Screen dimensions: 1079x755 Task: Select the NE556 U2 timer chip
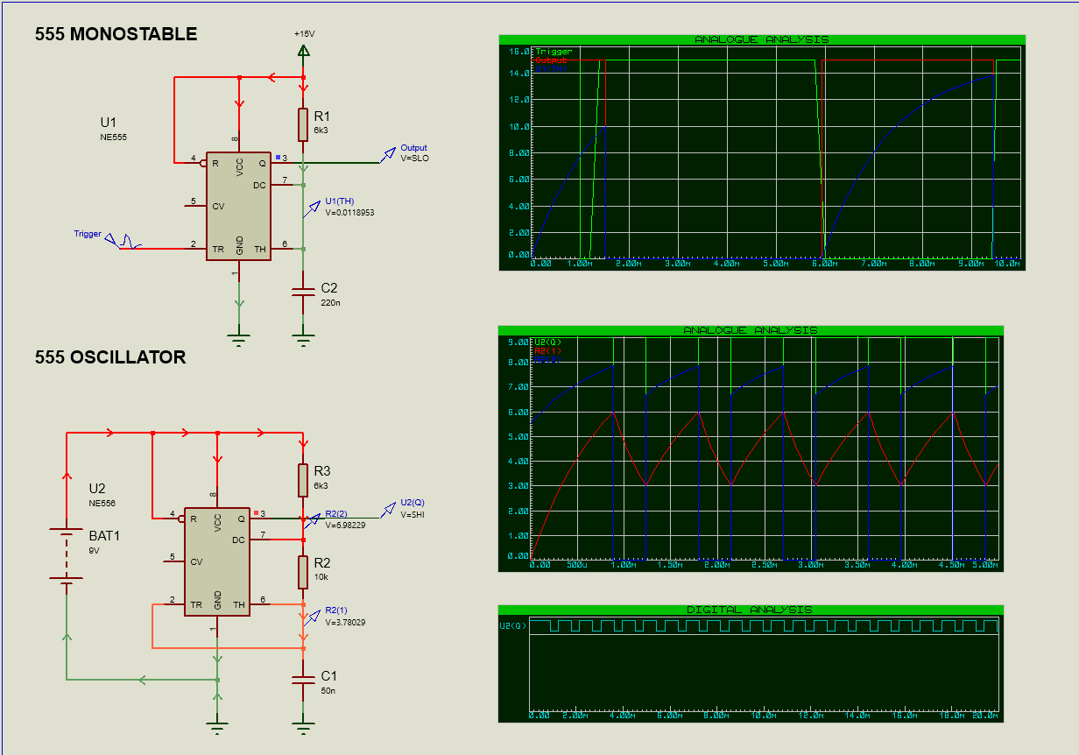tap(216, 561)
